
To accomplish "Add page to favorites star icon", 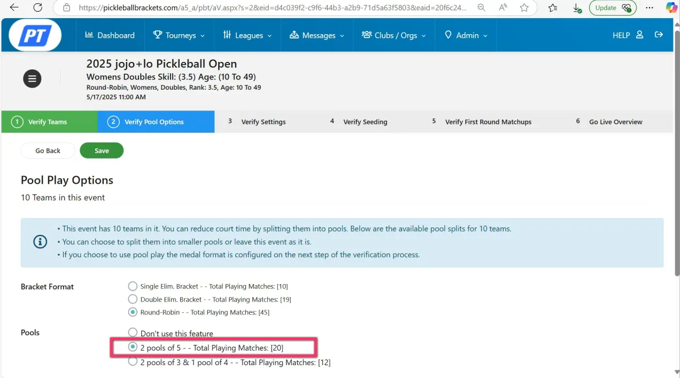I will coord(524,7).
